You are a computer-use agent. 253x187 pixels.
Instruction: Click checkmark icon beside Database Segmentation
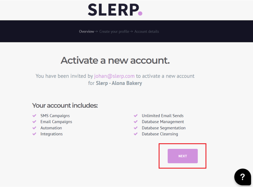point(136,128)
